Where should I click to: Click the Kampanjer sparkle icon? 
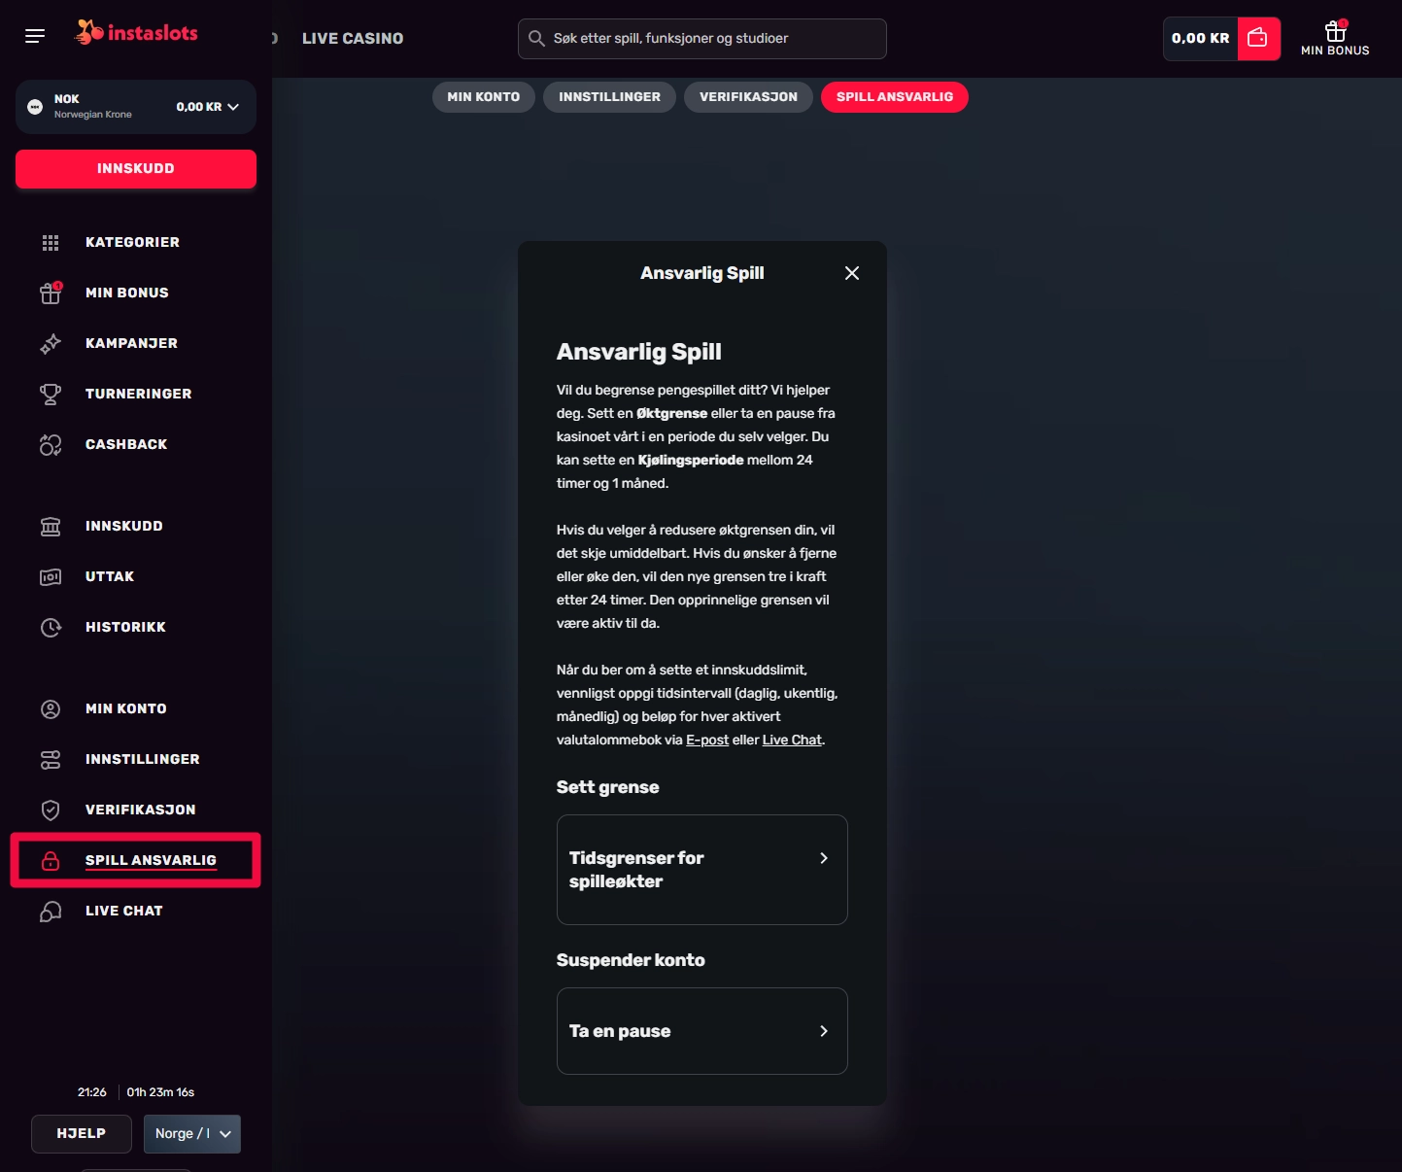51,344
